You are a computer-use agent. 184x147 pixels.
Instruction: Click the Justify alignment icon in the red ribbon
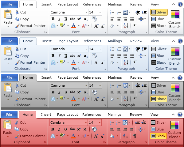[x=131, y=129]
